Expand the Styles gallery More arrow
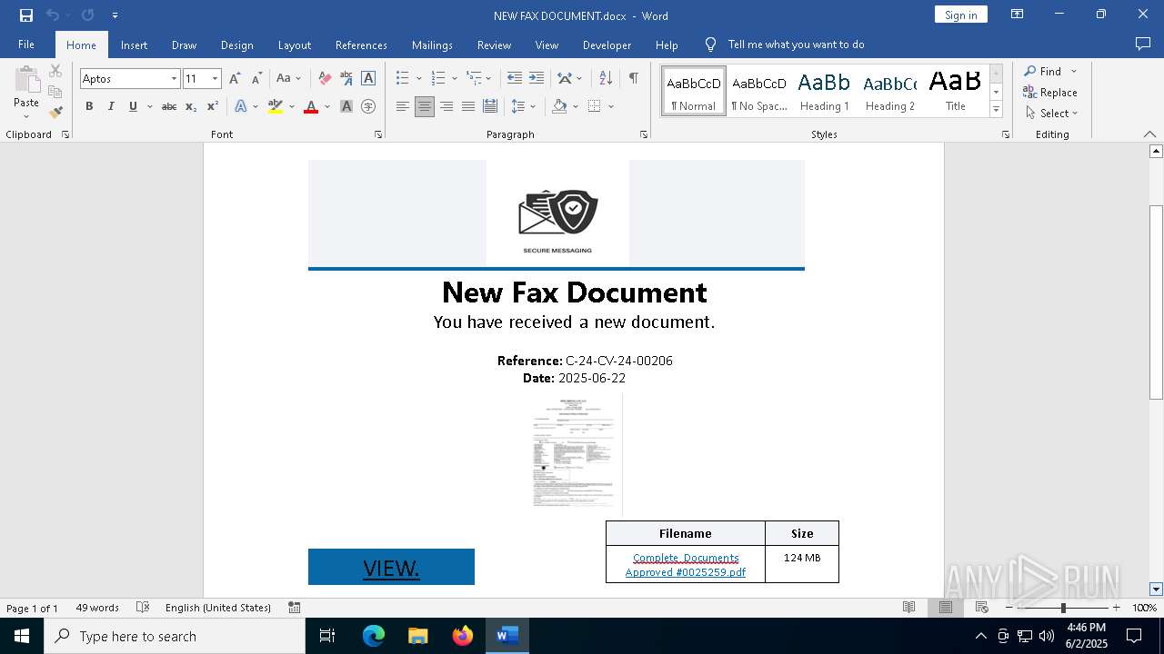Viewport: 1164px width, 654px height. pyautogui.click(x=996, y=110)
